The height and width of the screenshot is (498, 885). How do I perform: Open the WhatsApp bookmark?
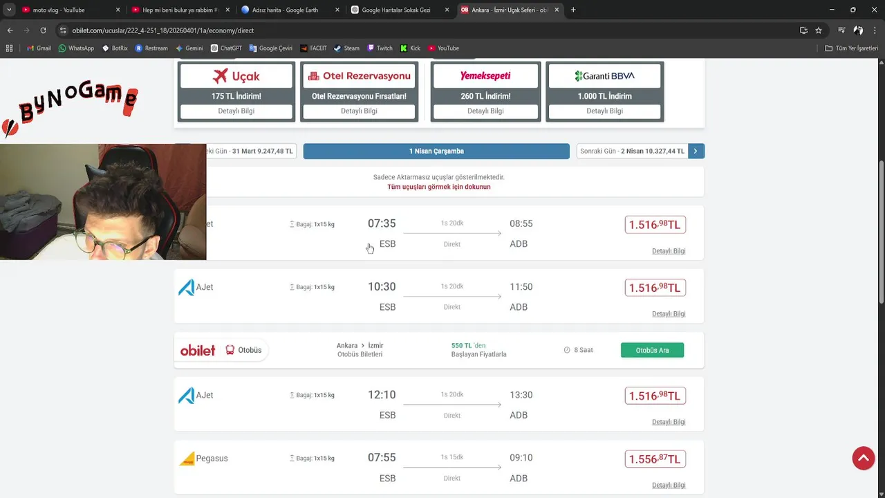76,48
